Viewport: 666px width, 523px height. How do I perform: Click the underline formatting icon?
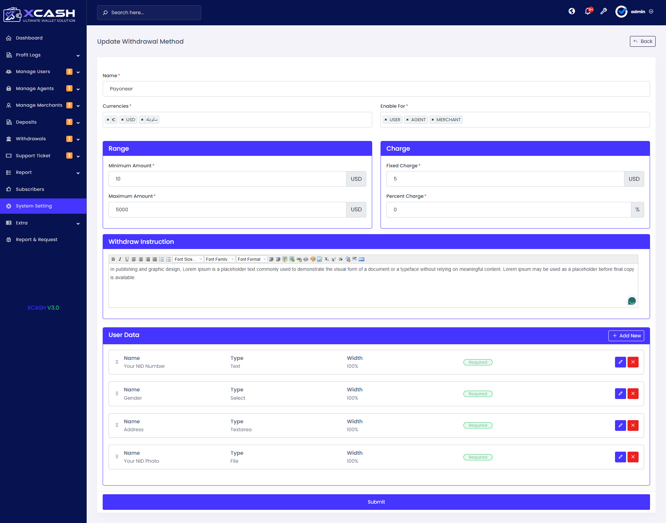(127, 259)
